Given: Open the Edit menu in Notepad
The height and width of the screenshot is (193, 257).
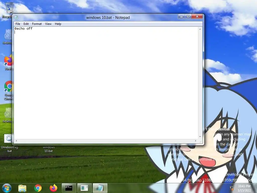Looking at the screenshot, I should tap(26, 24).
